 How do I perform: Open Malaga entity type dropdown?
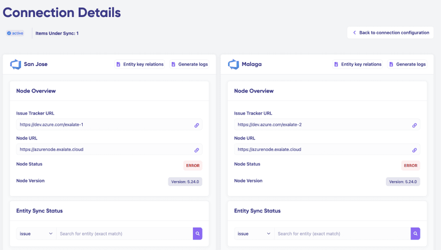[x=255, y=233]
